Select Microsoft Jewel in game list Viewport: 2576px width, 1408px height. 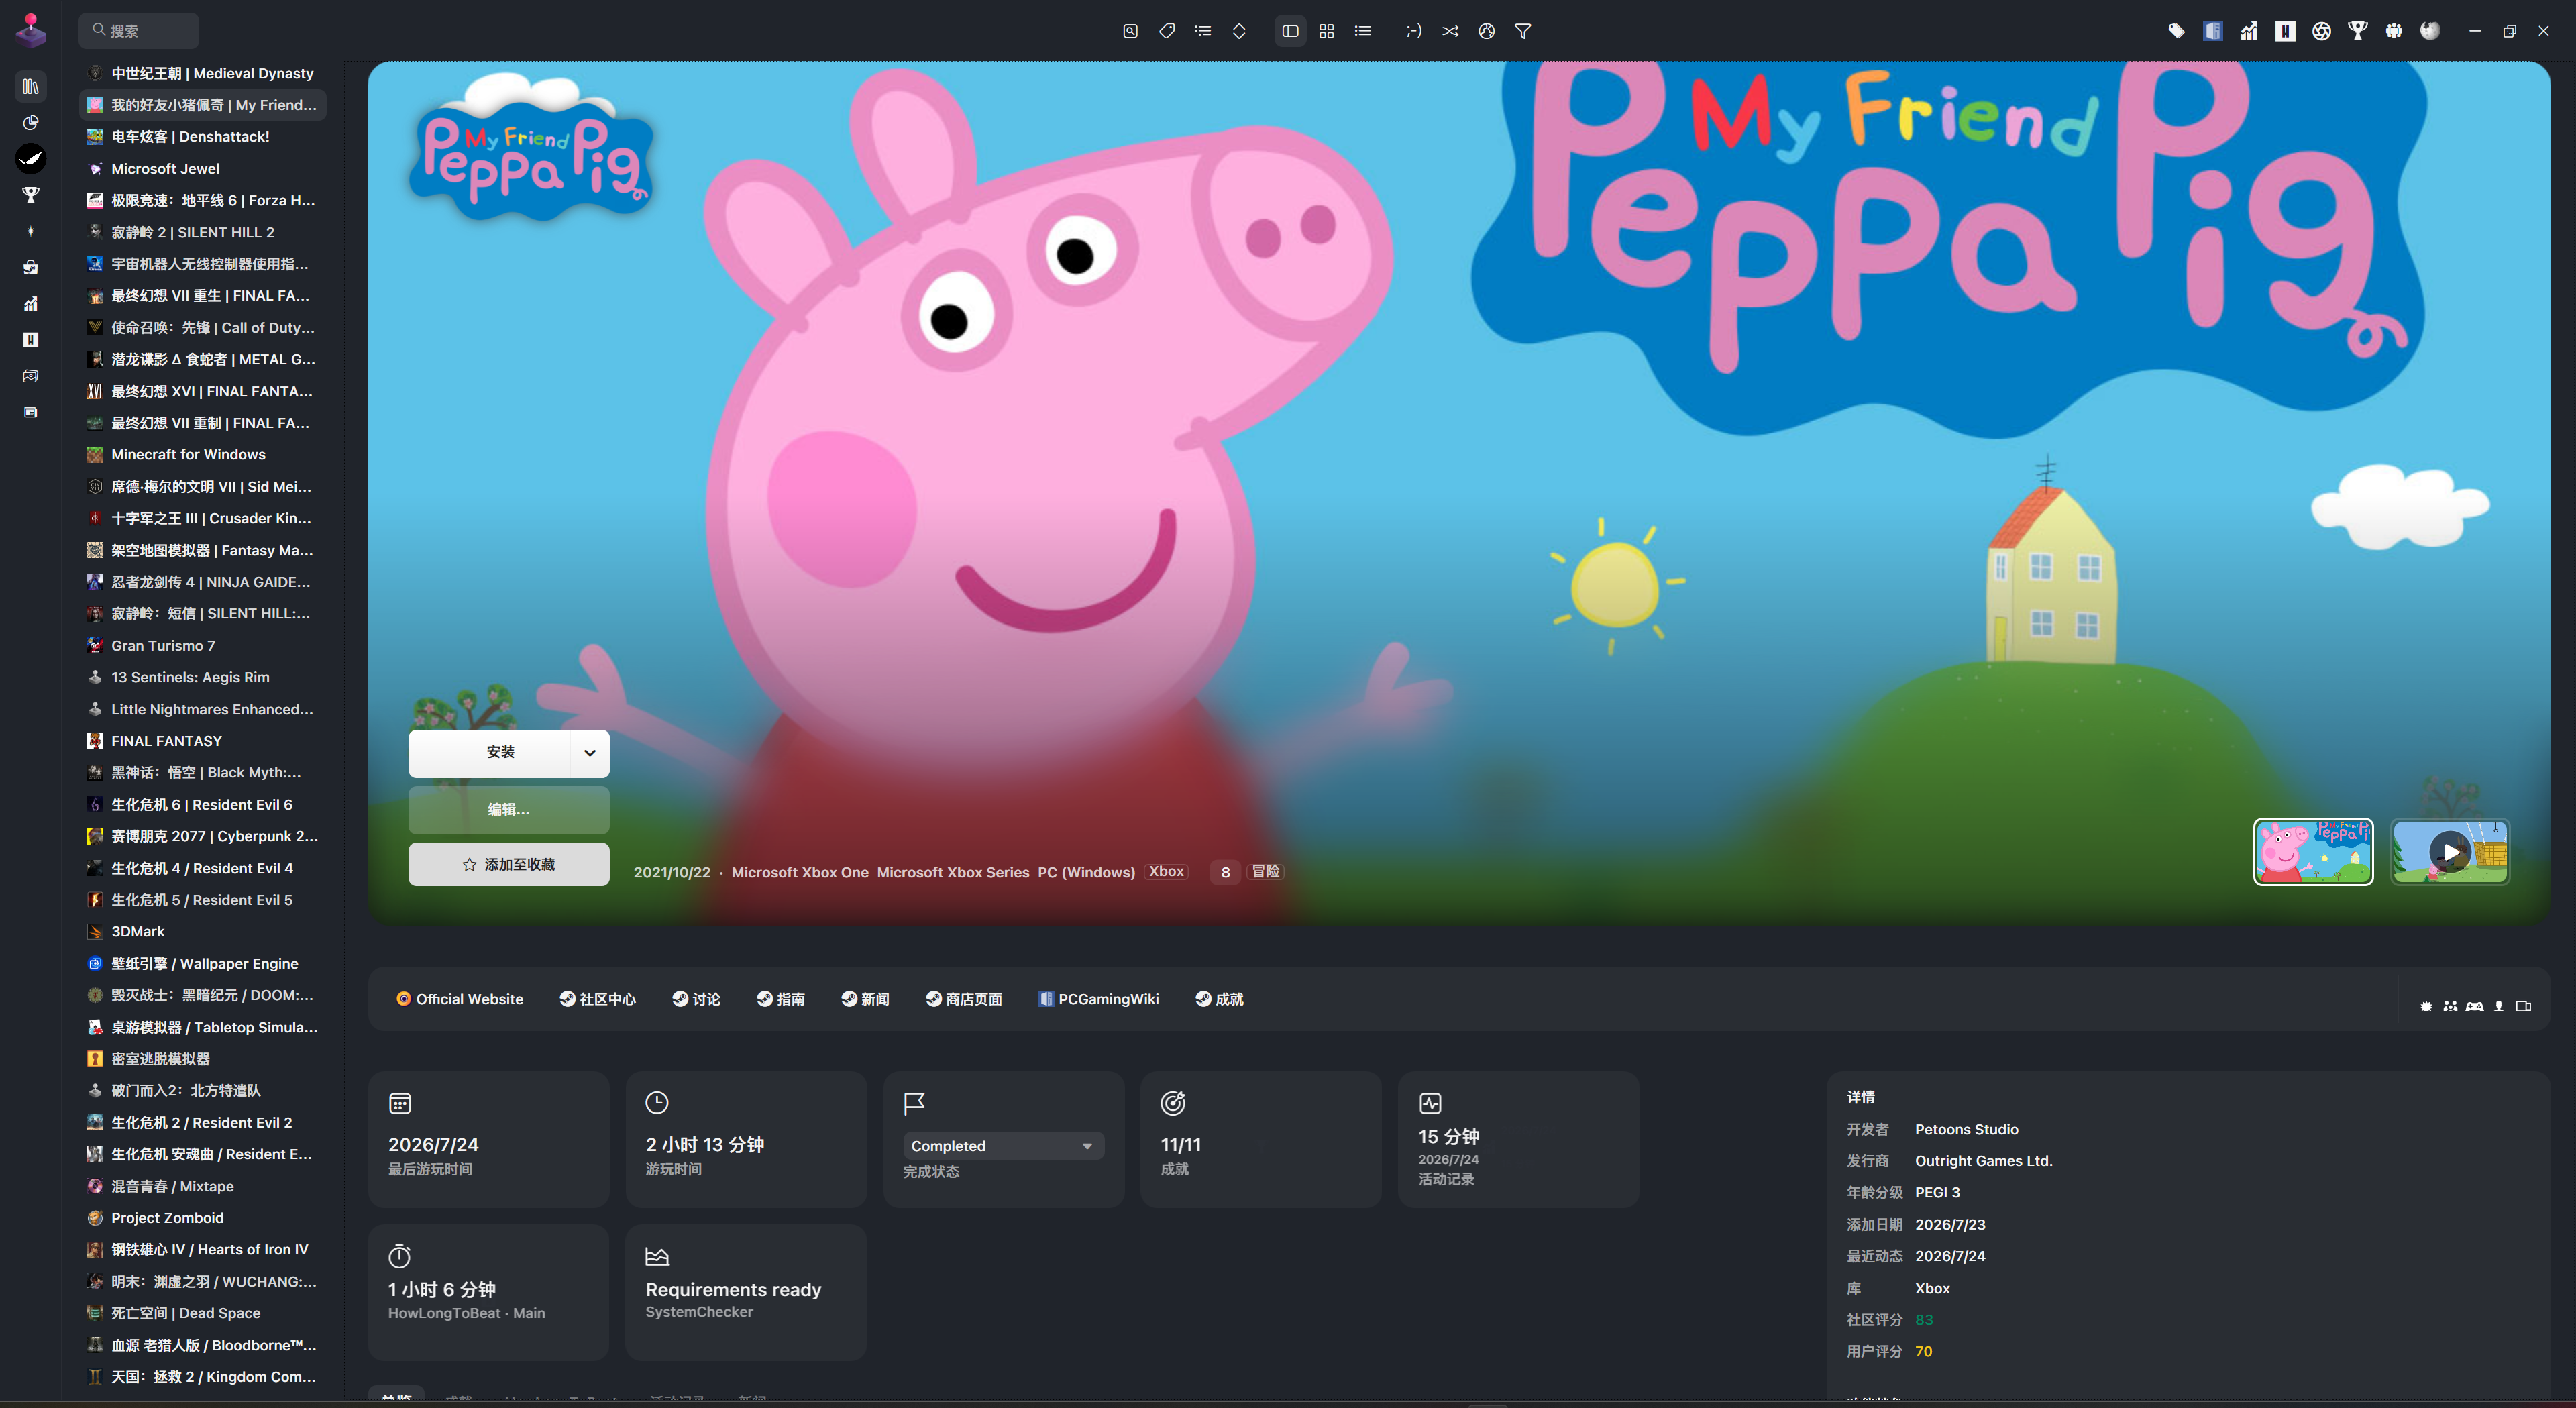pos(203,169)
